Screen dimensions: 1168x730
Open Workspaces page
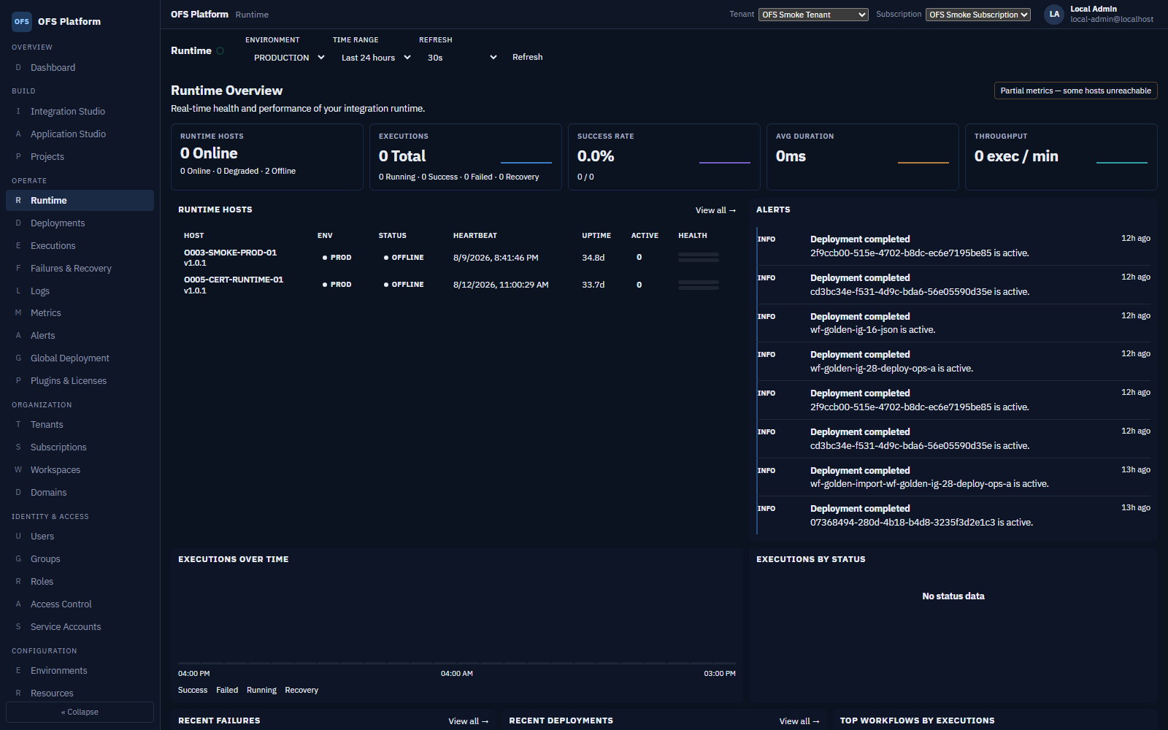[x=80, y=470]
